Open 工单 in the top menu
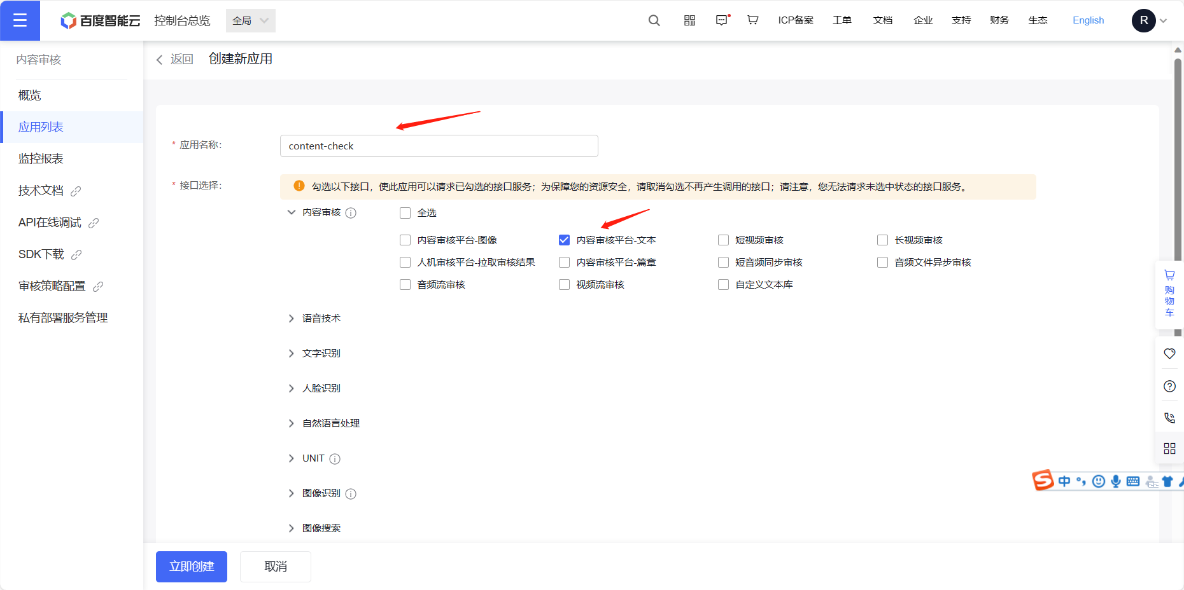 tap(842, 20)
